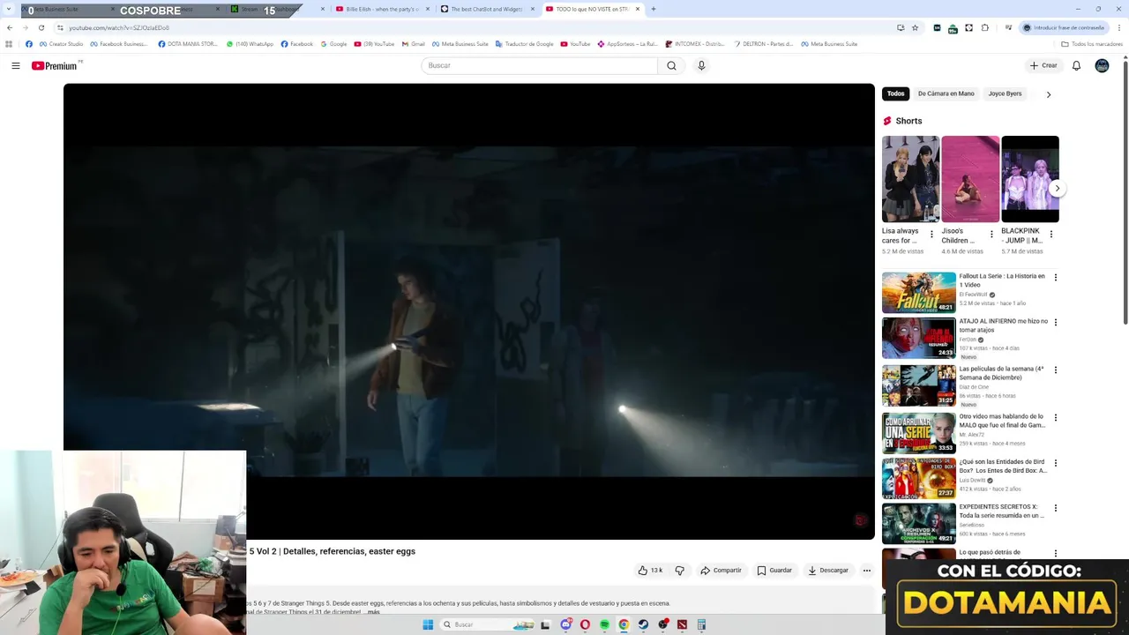Open the Gmail bookmark
Screen dimensions: 1129x635
click(x=413, y=43)
